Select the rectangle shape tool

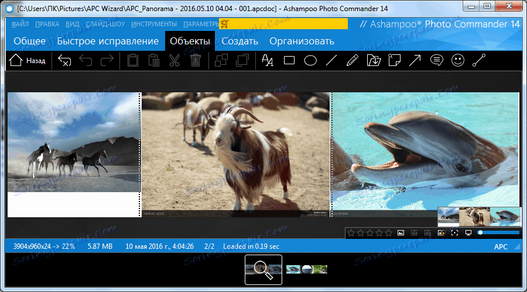tap(289, 60)
